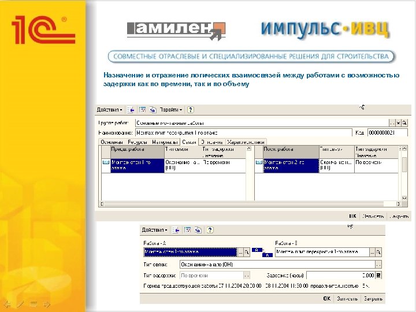
Task: Click the Предш. работа column header
Action: [137, 152]
